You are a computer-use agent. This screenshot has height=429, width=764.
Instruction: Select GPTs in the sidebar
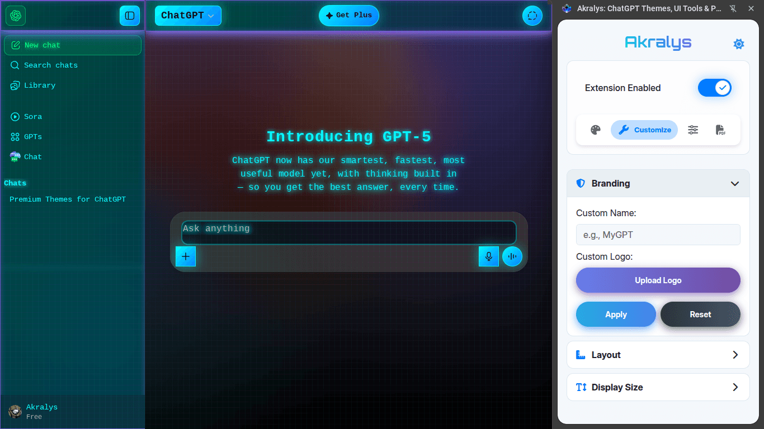point(33,136)
